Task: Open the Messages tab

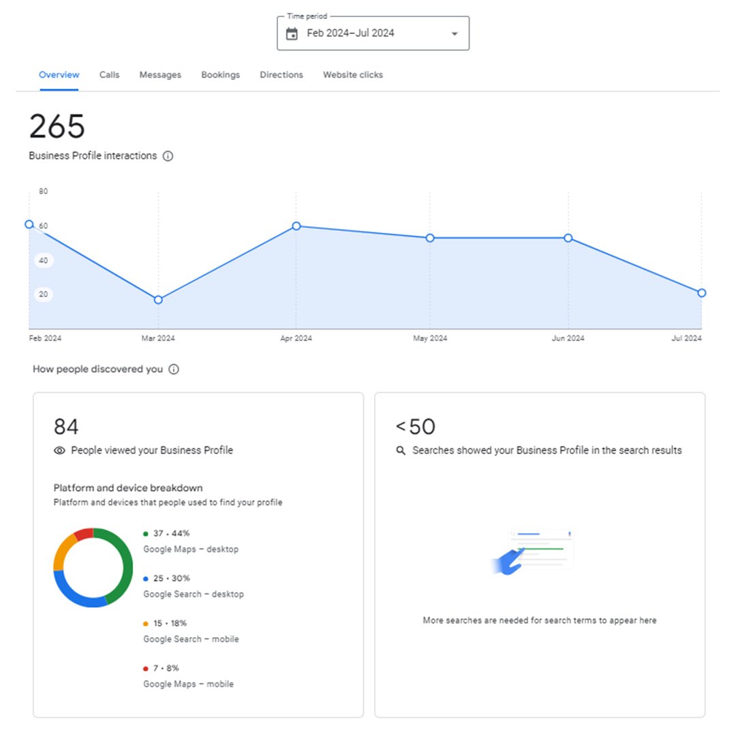Action: pyautogui.click(x=160, y=75)
